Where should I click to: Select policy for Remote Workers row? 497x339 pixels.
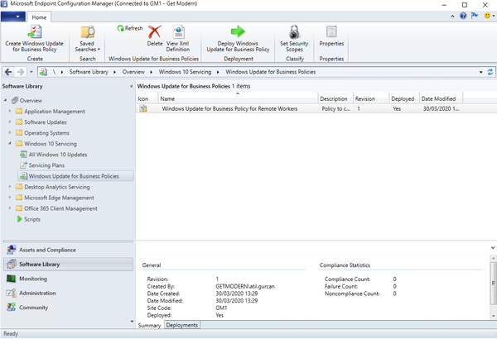coord(316,108)
